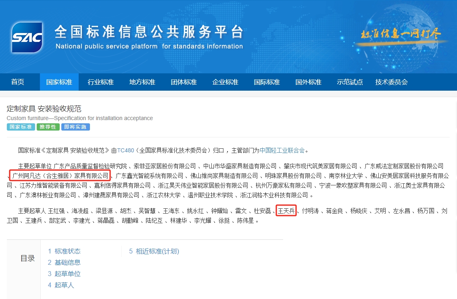Image resolution: width=457 pixels, height=299 pixels.
Task: Click drafter name 付明涛
Action: pos(311,211)
